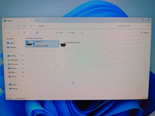Image resolution: width=155 pixels, height=116 pixels.
Task: Click chevron after This PC breadcrumb
Action: [x=47, y=26]
